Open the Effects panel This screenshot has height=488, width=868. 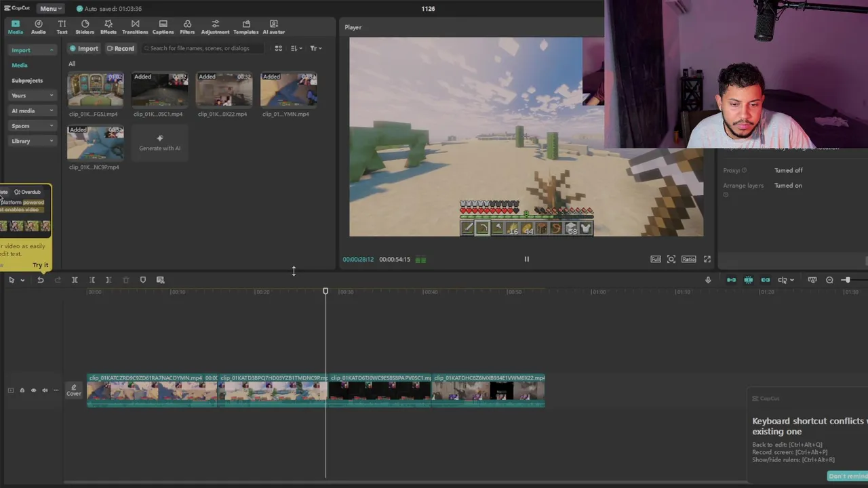pos(108,26)
